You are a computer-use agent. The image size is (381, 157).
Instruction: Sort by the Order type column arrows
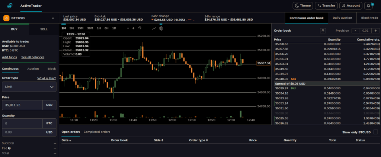click(207, 140)
